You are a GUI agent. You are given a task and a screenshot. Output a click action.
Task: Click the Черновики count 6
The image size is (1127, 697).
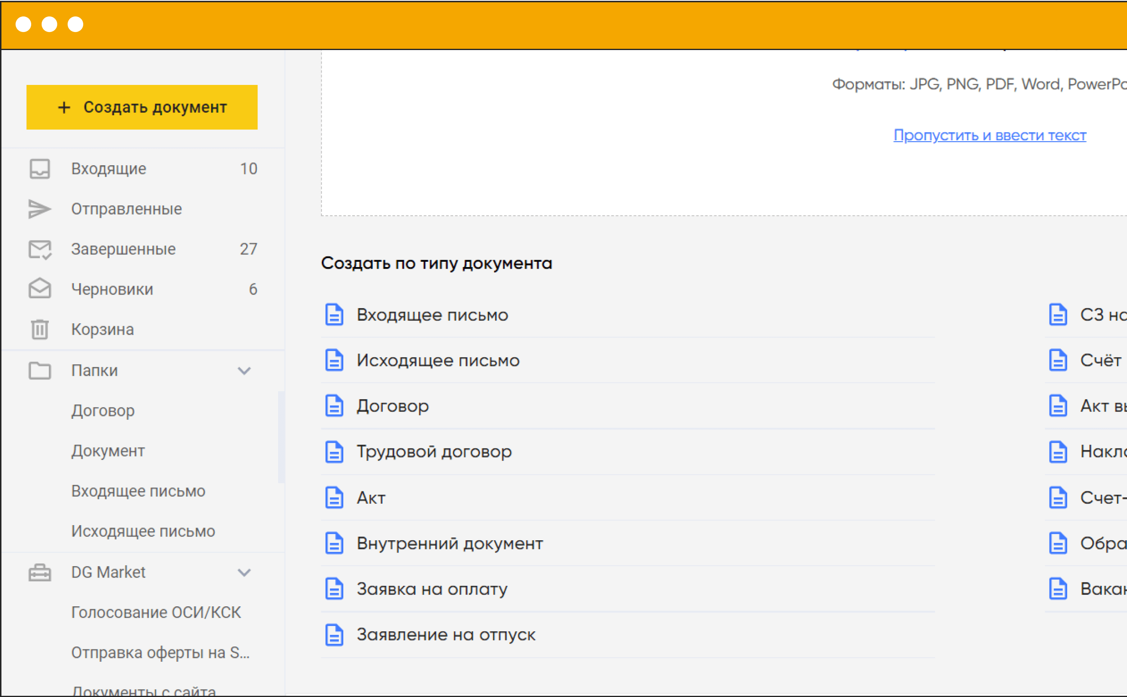tap(253, 289)
